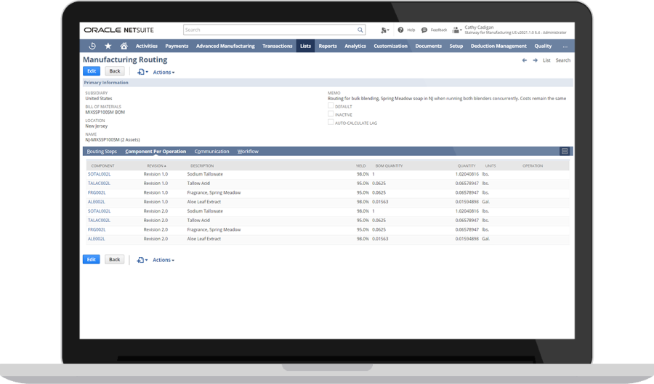Open the role switcher icon
Viewport: 654px width, 384px height.
tap(457, 30)
